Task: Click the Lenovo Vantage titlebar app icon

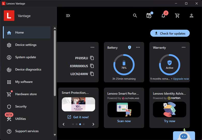Action: [3, 3]
